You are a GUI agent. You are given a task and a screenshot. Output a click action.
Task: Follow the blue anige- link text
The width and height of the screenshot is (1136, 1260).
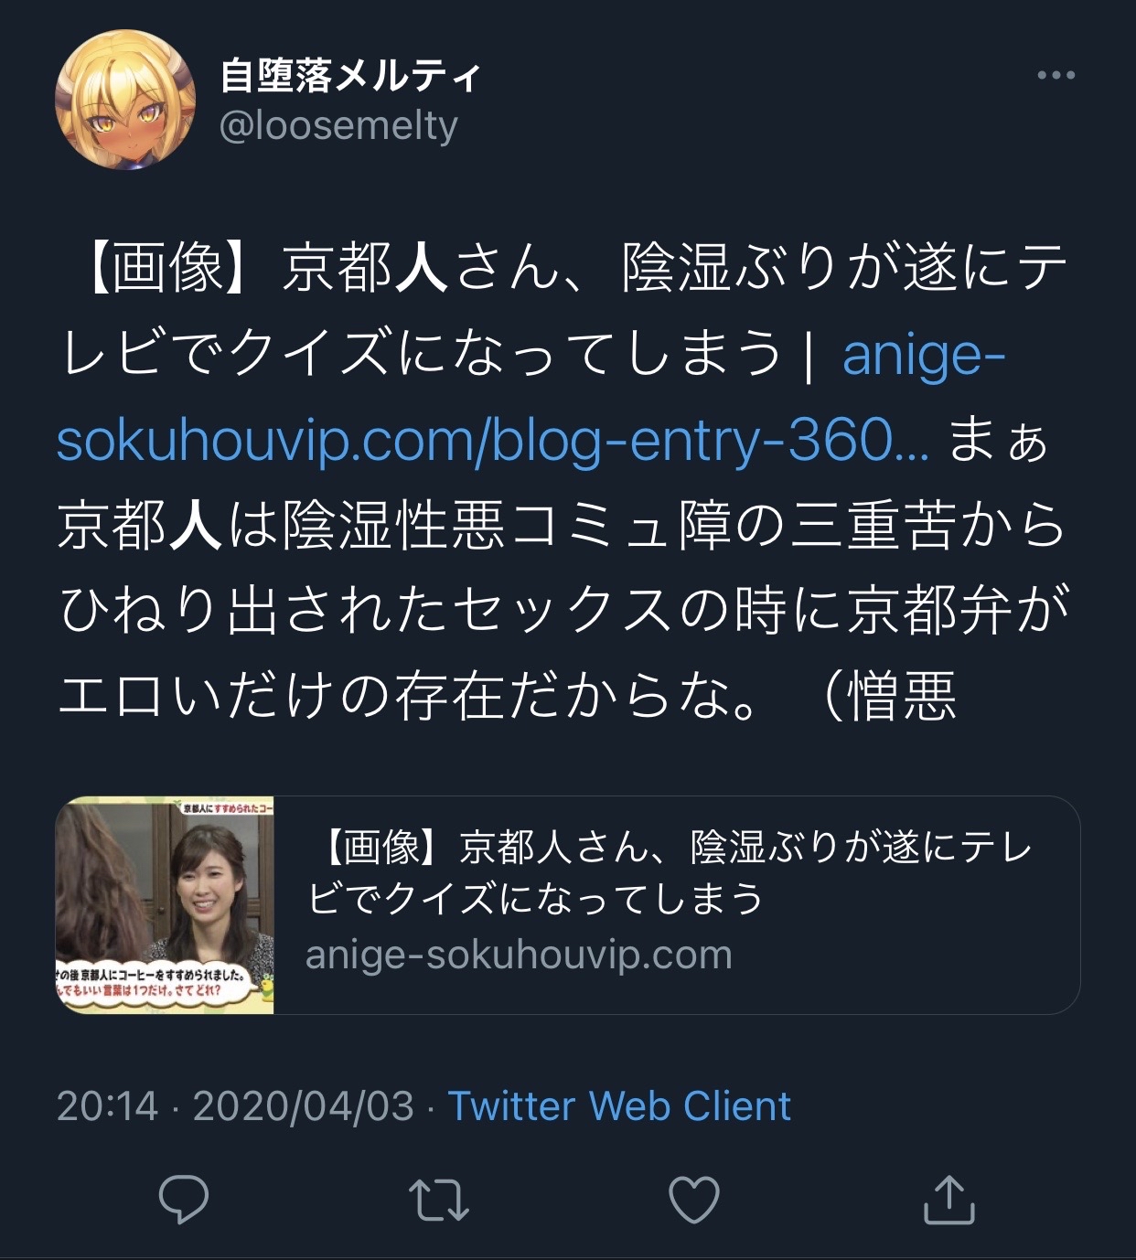924,356
